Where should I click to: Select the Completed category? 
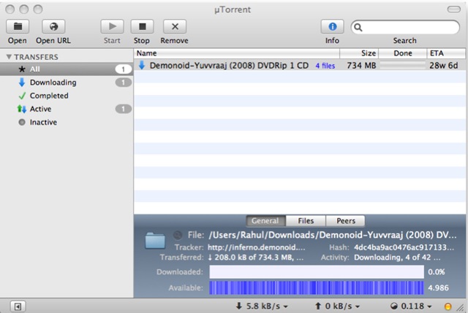pyautogui.click(x=67, y=96)
